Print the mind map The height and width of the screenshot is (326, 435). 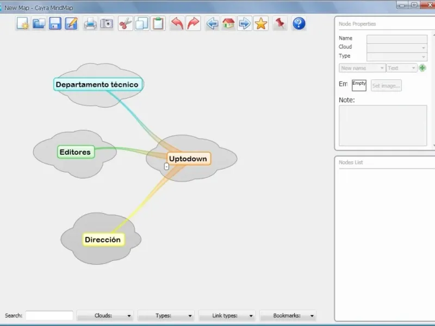[90, 23]
